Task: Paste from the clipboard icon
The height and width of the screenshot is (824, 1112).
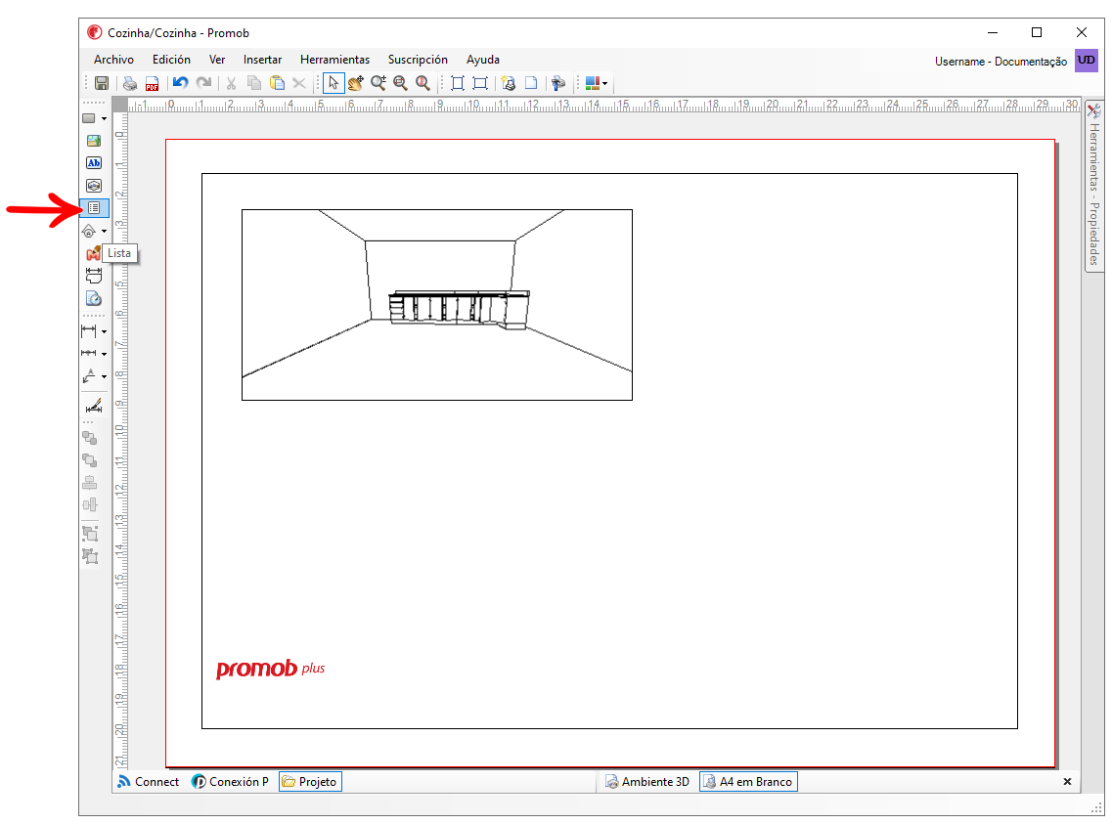Action: tap(277, 83)
